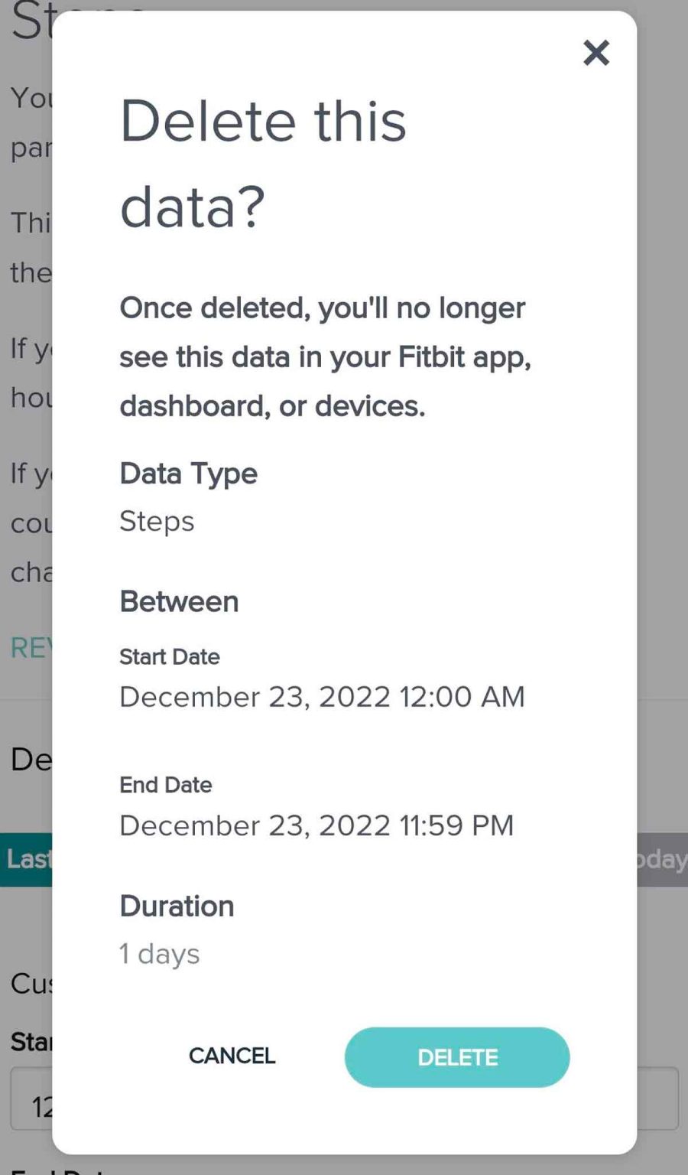Click the Data Type section heading
Viewport: 688px width, 1175px height.
(x=188, y=474)
